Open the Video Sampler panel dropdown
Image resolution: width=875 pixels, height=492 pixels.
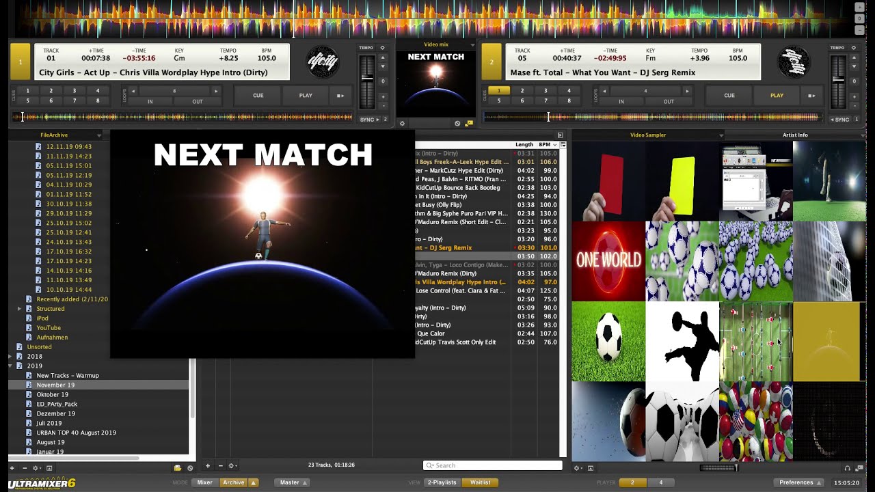(721, 135)
